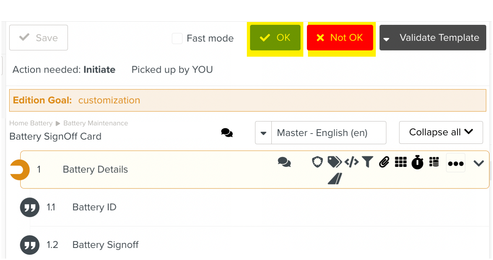This screenshot has height=260, width=493.
Task: Select the Battery ID item 1.1
Action: coord(94,207)
